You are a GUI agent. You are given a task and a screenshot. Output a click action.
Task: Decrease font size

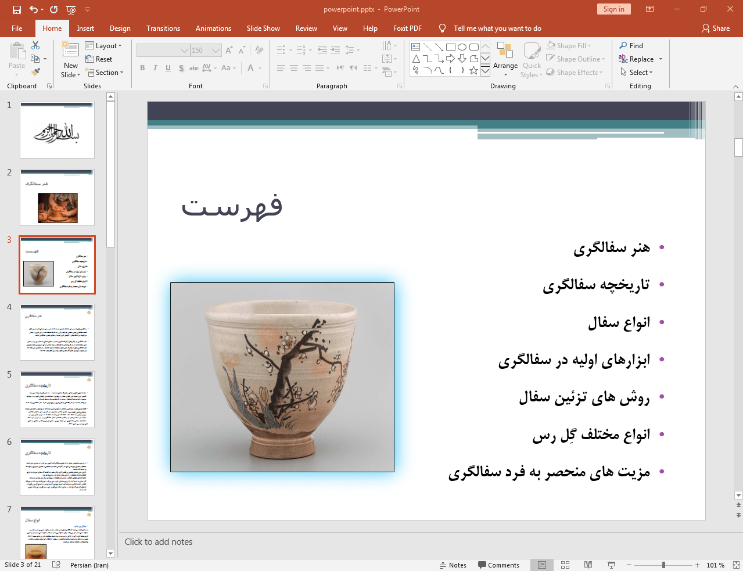pos(242,51)
